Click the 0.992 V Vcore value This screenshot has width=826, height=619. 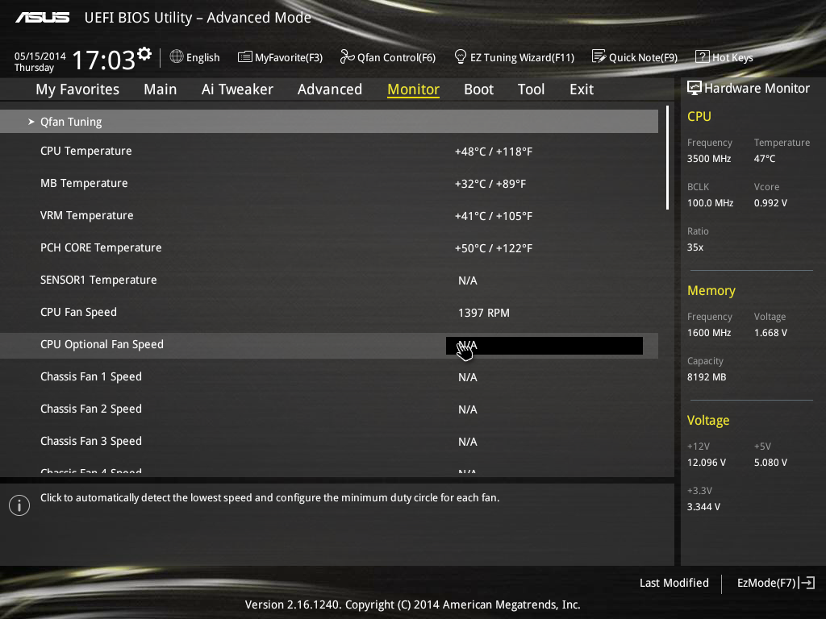point(770,202)
